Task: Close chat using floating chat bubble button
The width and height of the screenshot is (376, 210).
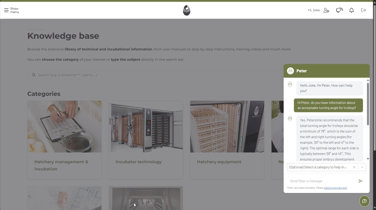Action: pos(364,201)
